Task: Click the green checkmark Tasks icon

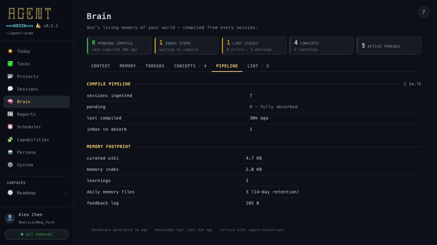Action: pyautogui.click(x=10, y=64)
